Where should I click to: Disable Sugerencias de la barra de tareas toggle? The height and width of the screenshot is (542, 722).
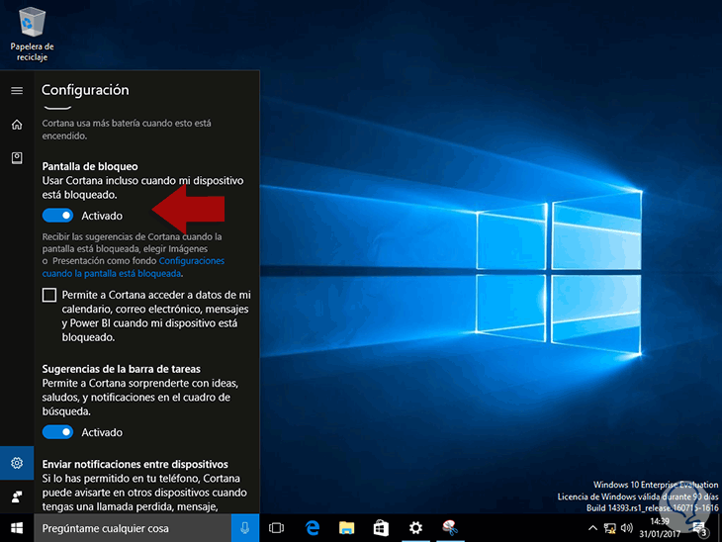pyautogui.click(x=57, y=432)
